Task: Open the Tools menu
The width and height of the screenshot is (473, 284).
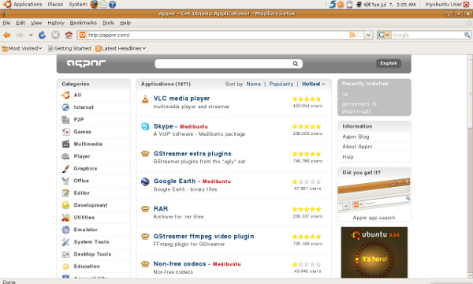Action: (108, 23)
